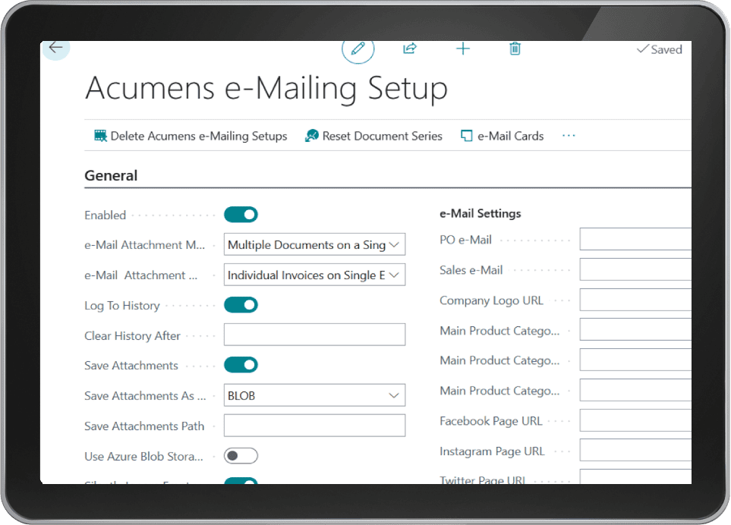Open Individual Invoices on Single dropdown
731x525 pixels.
click(x=315, y=275)
